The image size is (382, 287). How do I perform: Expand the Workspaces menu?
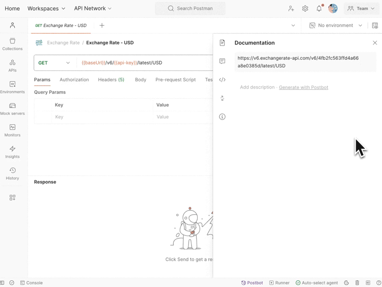point(46,9)
